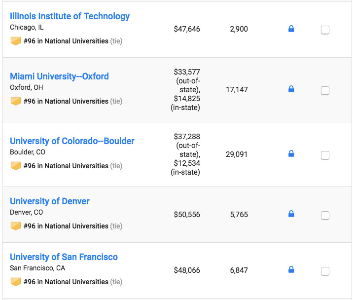This screenshot has width=353, height=300.
Task: Open the Illinois Institute of Technology link
Action: tap(70, 16)
